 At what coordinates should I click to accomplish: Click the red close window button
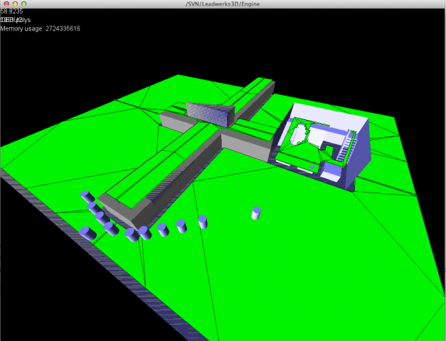[6, 5]
